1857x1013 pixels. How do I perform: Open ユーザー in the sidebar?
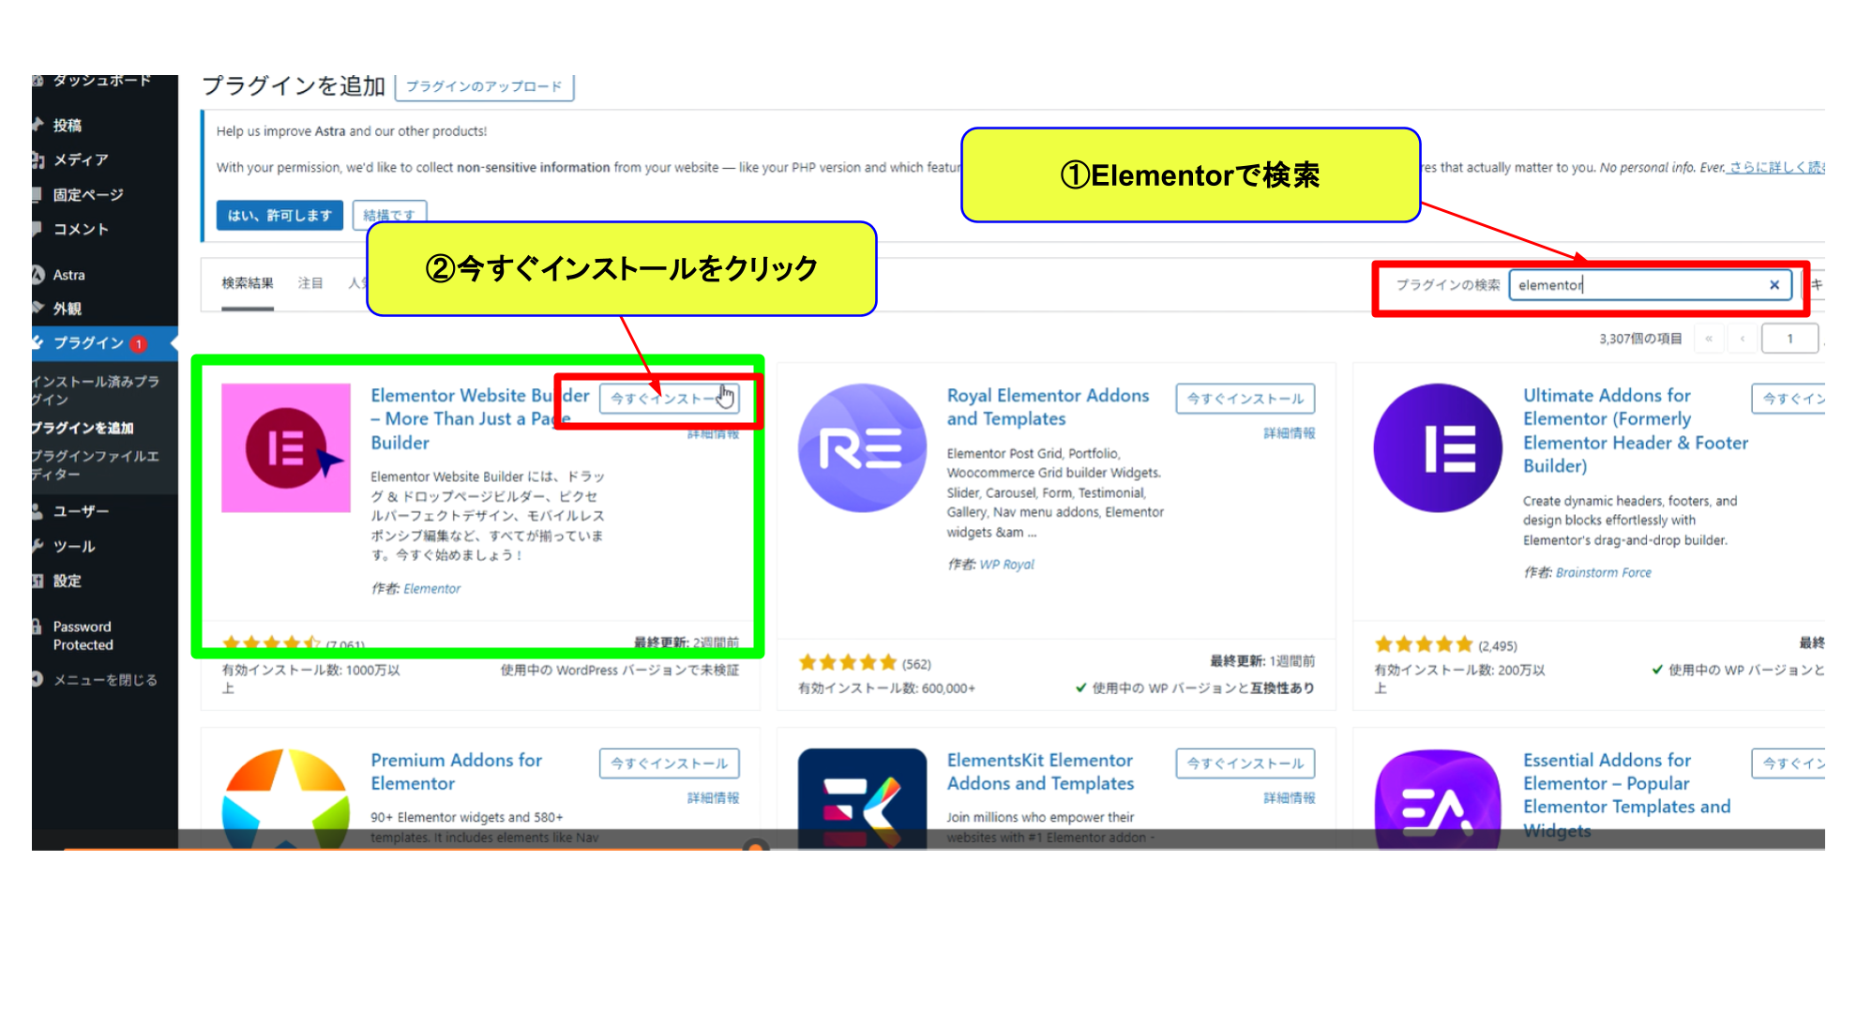click(81, 511)
